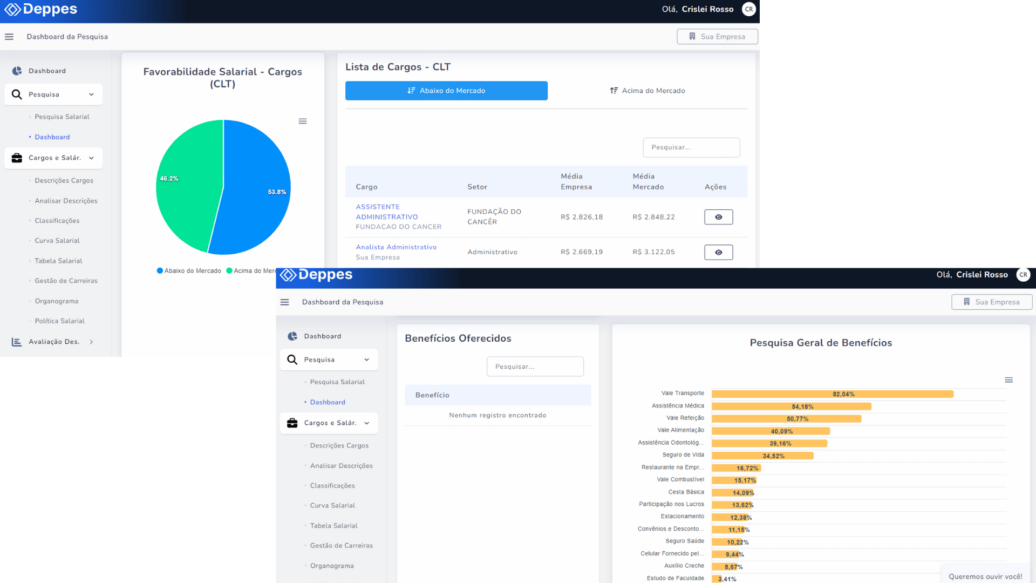Click the Vale Transporte 82,04% bar
Viewport: 1036px width, 583px height.
click(x=832, y=394)
